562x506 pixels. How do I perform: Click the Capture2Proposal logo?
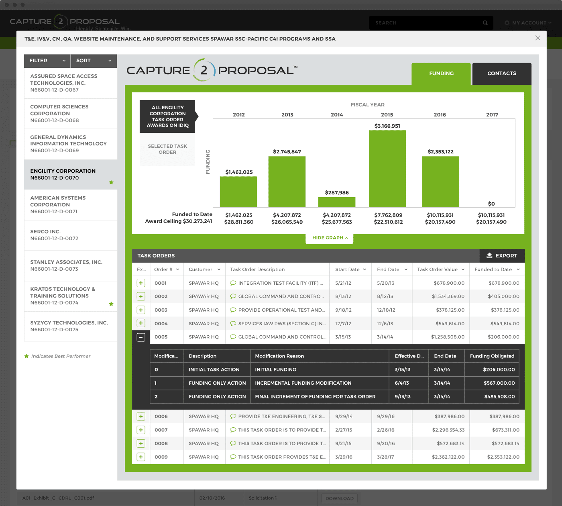212,71
